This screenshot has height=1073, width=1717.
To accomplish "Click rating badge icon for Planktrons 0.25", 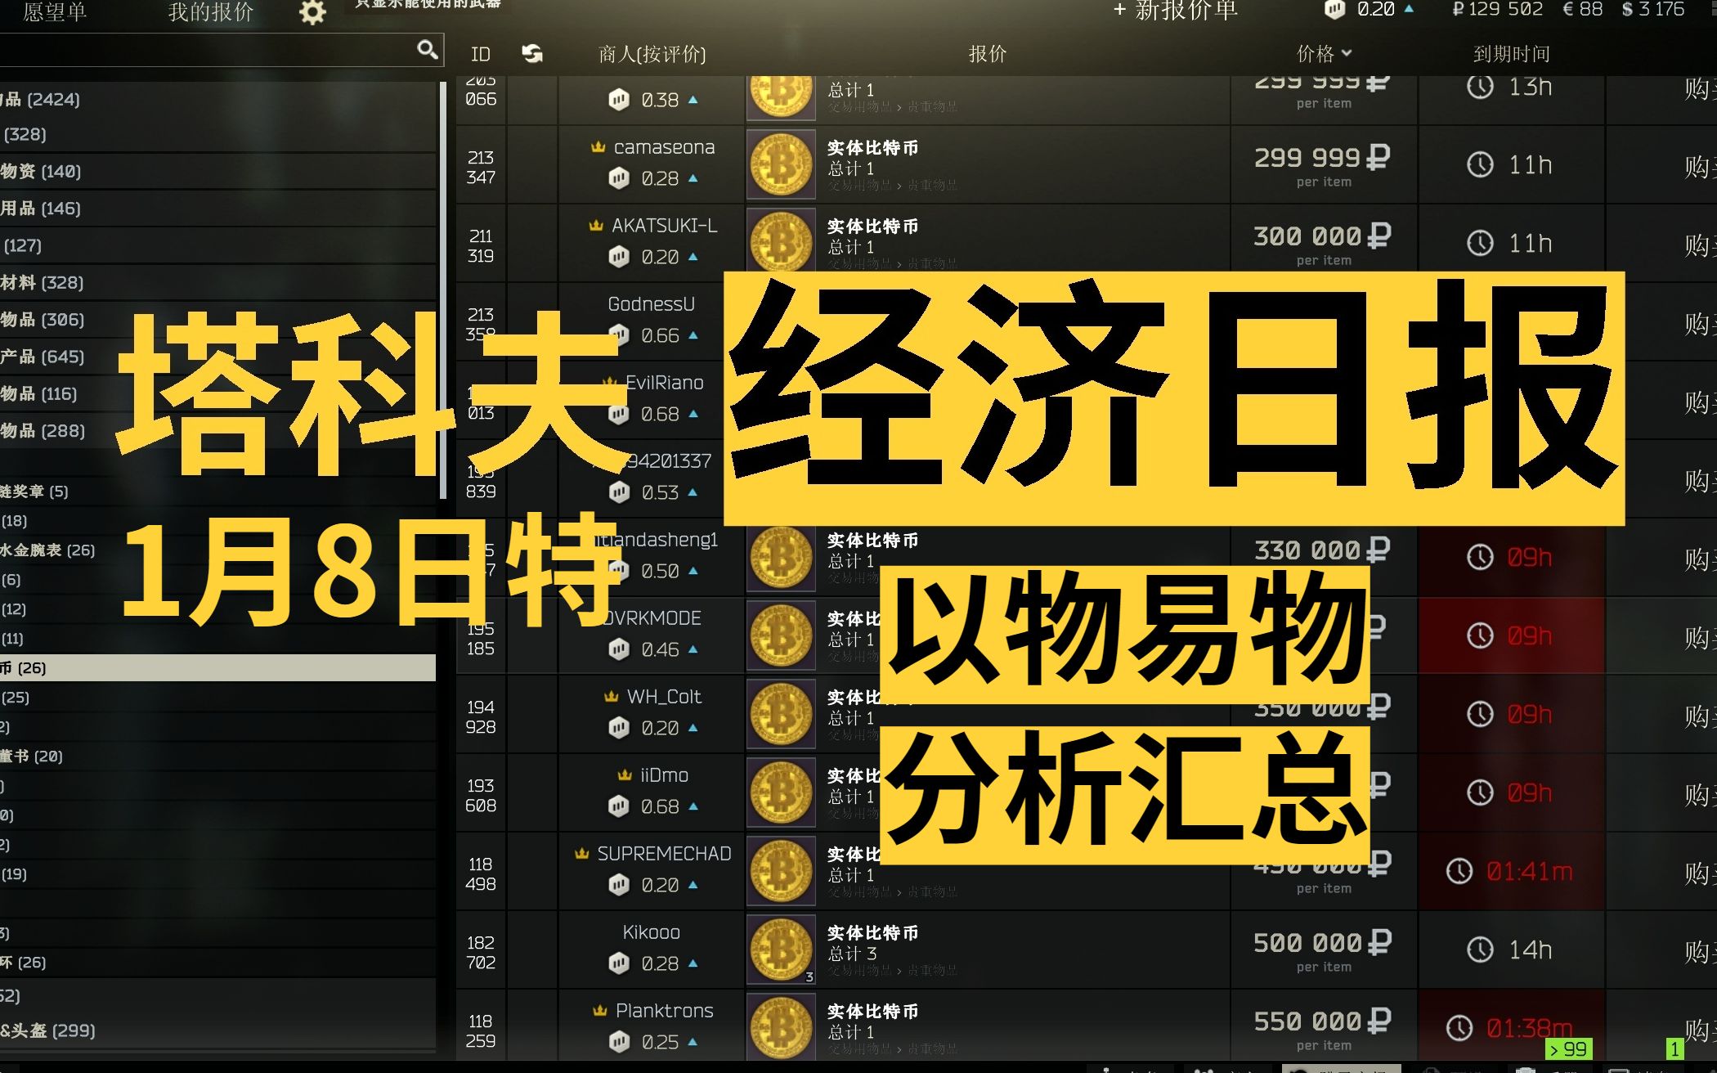I will [619, 1042].
